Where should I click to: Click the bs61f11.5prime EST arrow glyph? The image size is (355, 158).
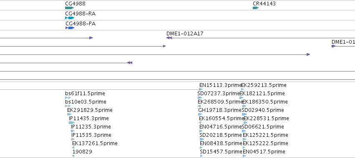click(68, 98)
